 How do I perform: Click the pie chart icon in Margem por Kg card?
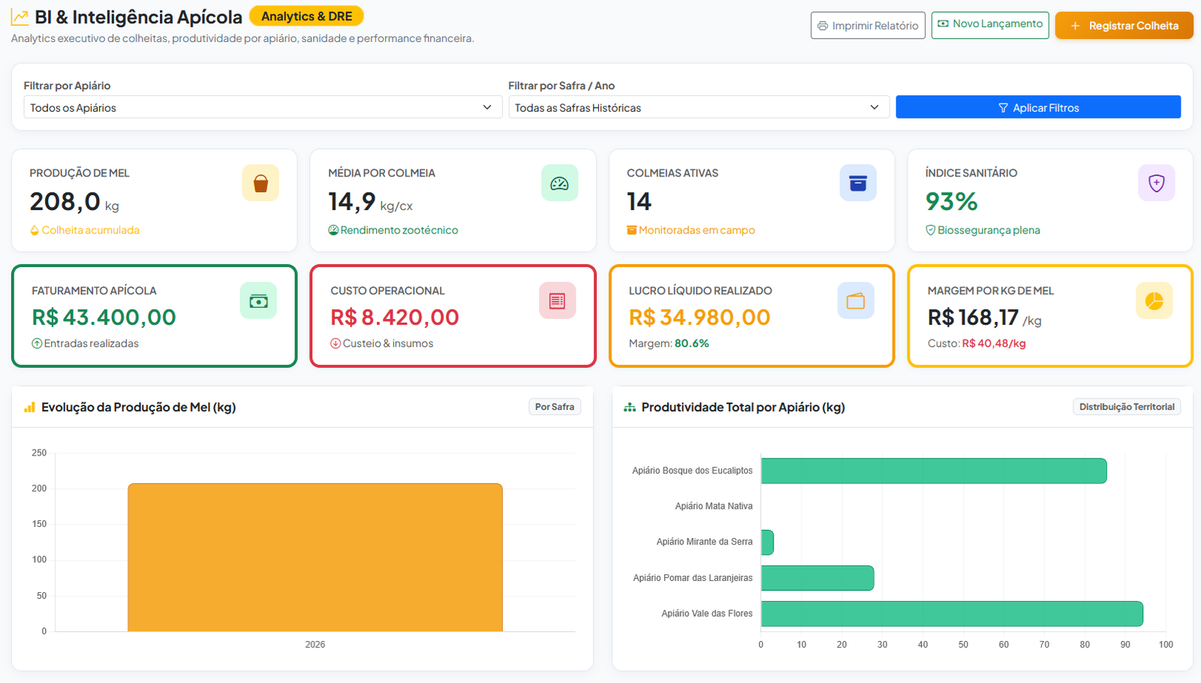tap(1154, 301)
